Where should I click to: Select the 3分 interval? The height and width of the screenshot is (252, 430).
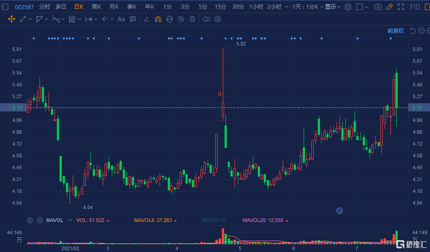click(x=185, y=6)
